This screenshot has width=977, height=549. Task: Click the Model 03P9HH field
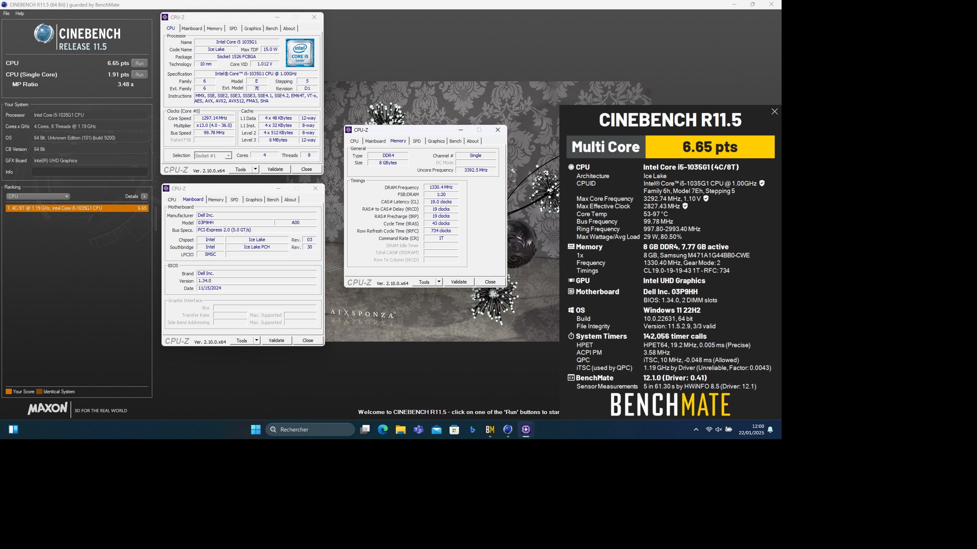click(x=235, y=223)
